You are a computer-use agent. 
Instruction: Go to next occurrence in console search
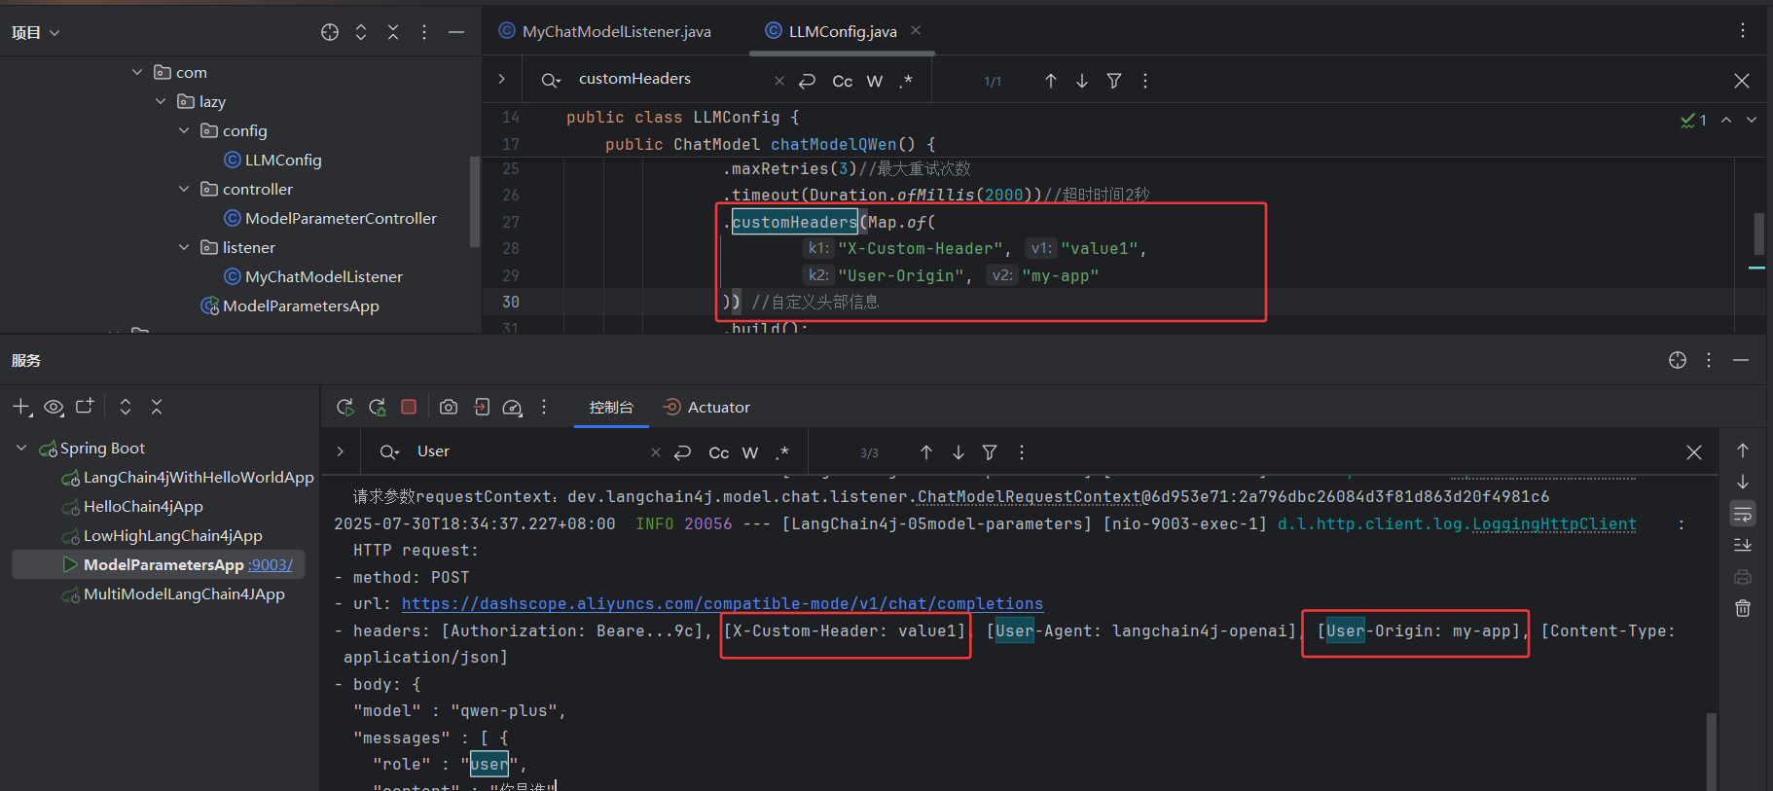[x=959, y=452]
